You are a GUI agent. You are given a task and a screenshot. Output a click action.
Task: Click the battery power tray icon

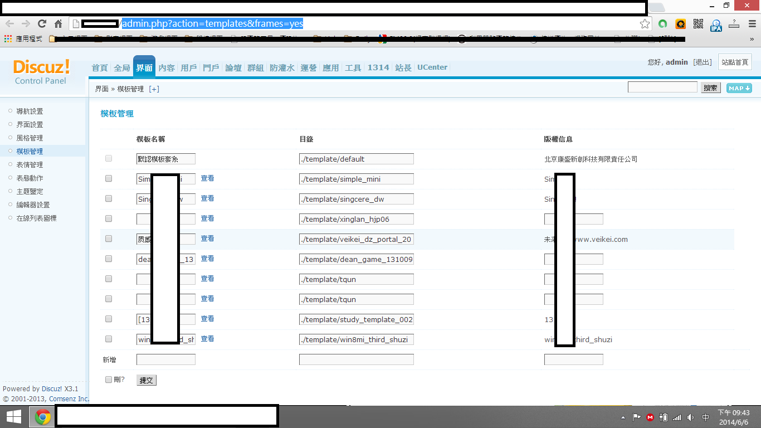point(664,417)
